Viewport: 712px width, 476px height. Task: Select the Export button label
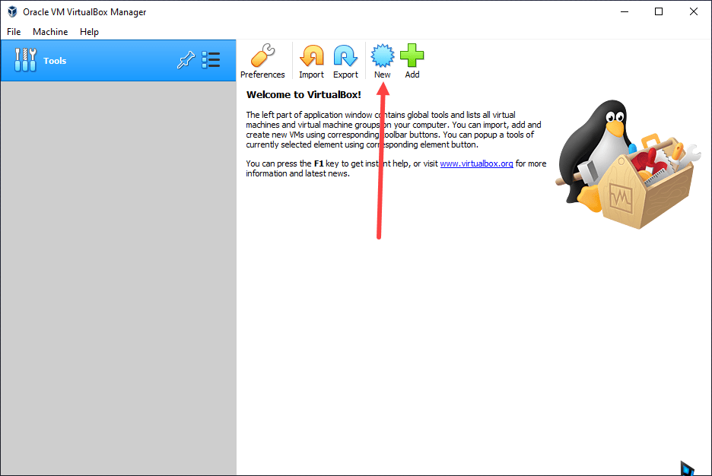(345, 75)
